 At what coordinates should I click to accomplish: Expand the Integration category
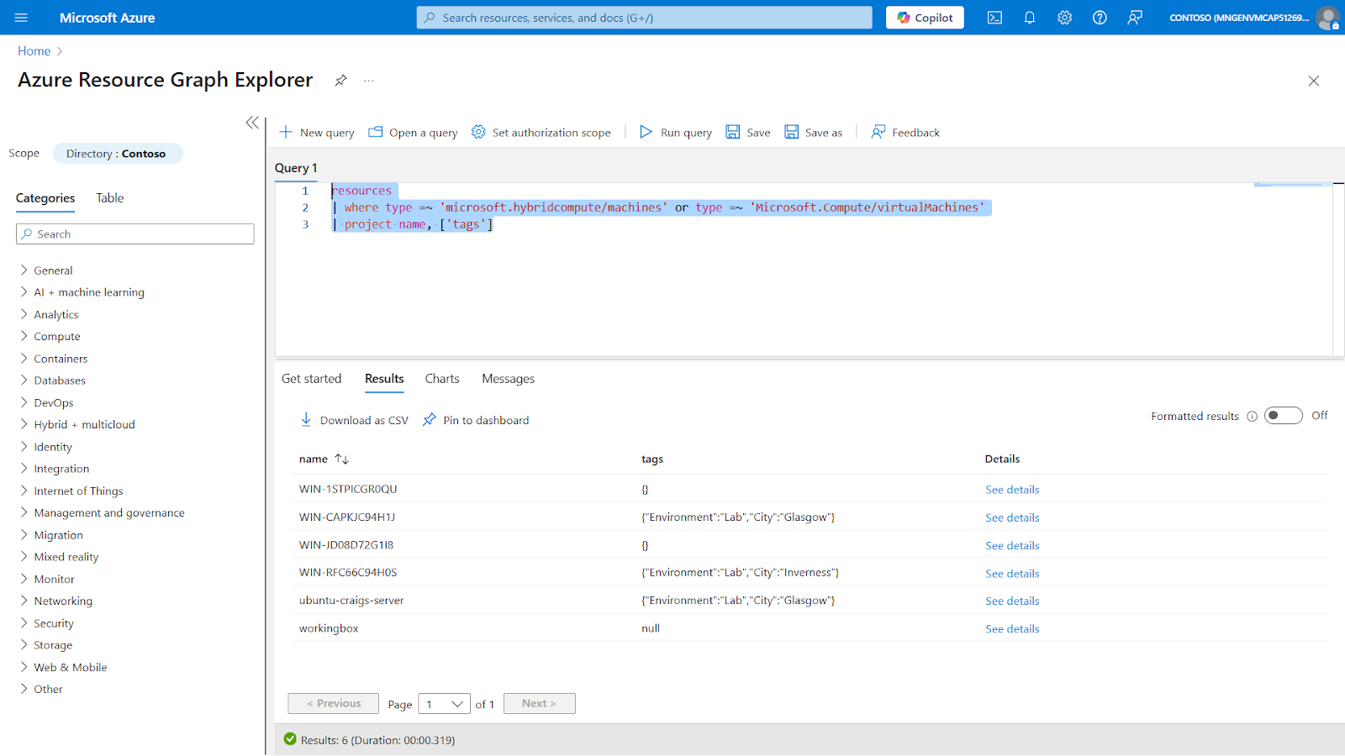(x=54, y=469)
